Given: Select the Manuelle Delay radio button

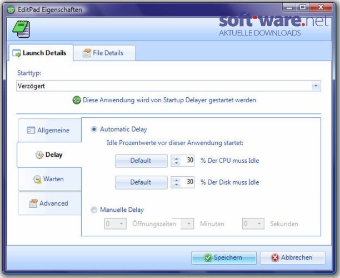Looking at the screenshot, I should [x=94, y=210].
